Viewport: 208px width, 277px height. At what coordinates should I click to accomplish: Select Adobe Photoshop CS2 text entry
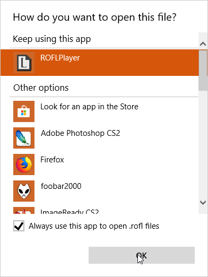coord(81,133)
